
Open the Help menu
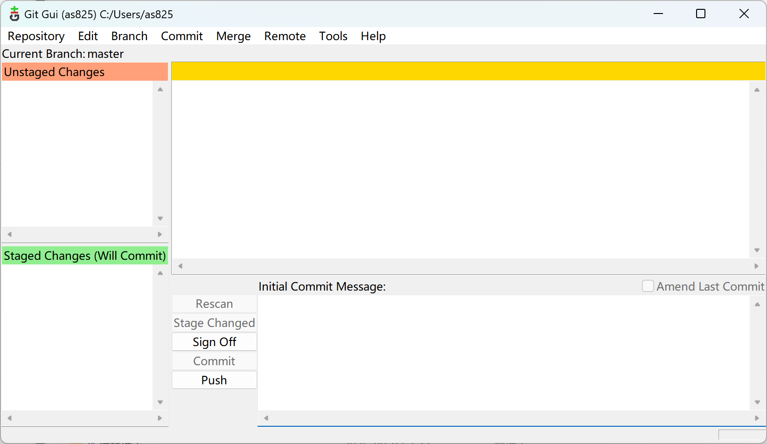(373, 36)
